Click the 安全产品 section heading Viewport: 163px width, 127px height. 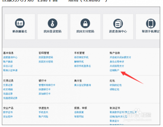(8, 108)
